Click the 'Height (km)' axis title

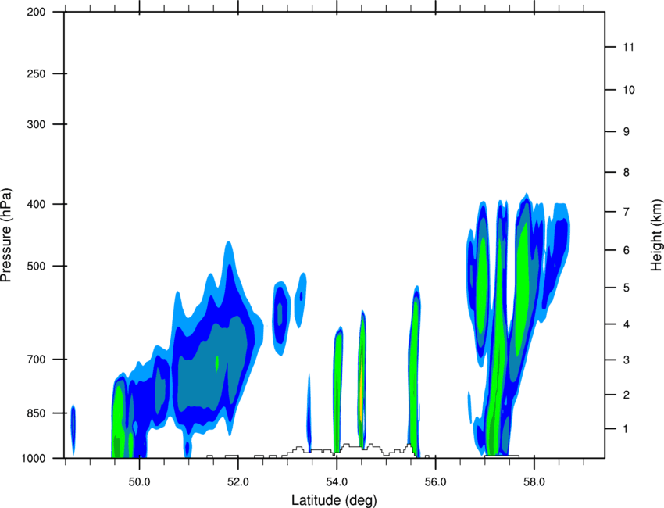656,235
